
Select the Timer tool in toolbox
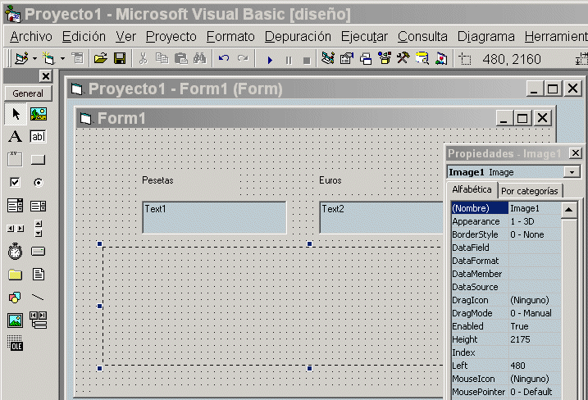[15, 251]
